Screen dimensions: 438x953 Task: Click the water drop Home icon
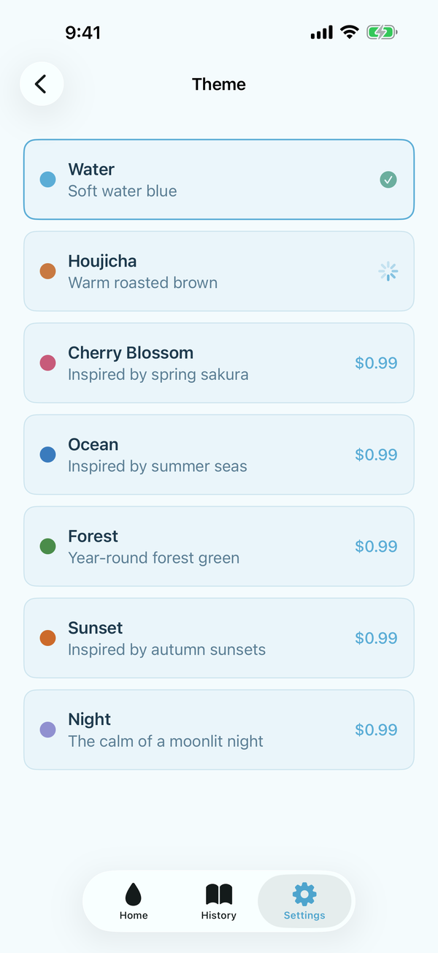click(133, 893)
